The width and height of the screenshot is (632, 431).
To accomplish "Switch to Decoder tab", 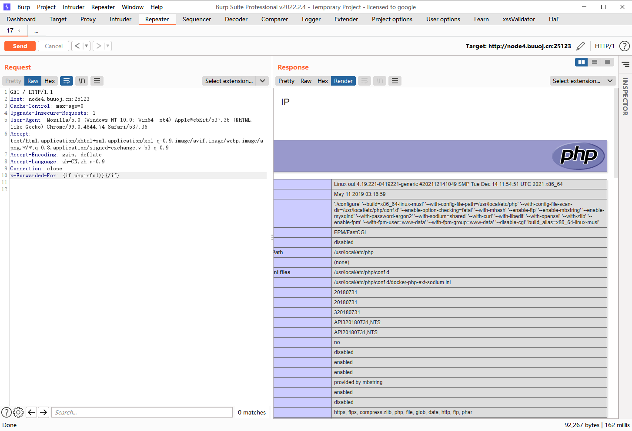I will tap(236, 19).
